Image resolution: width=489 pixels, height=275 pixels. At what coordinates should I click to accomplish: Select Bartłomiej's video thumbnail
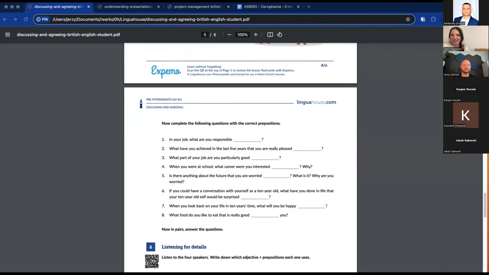[x=466, y=13]
